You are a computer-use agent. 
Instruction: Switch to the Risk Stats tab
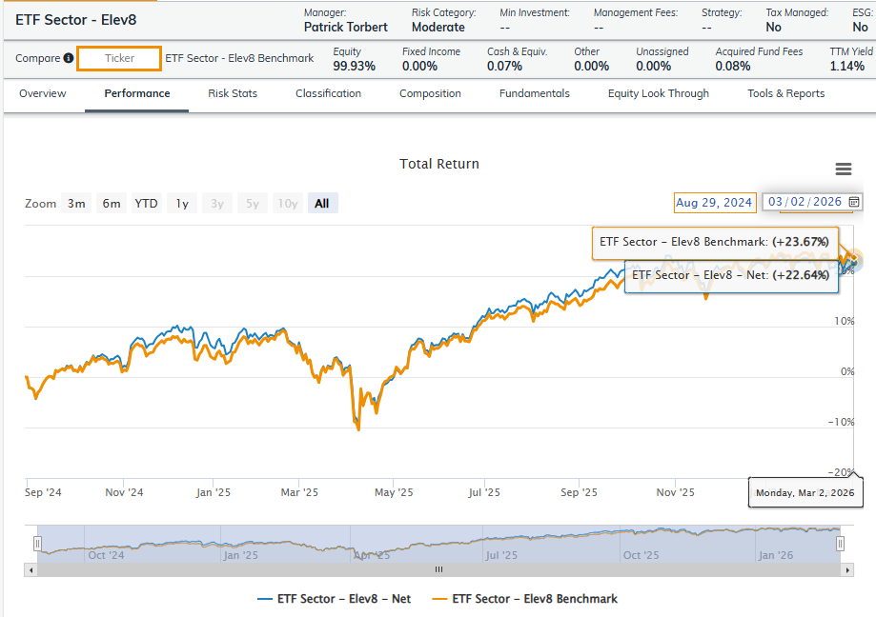pyautogui.click(x=233, y=93)
